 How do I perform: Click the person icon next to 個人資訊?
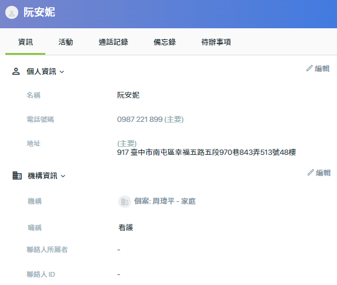click(16, 71)
